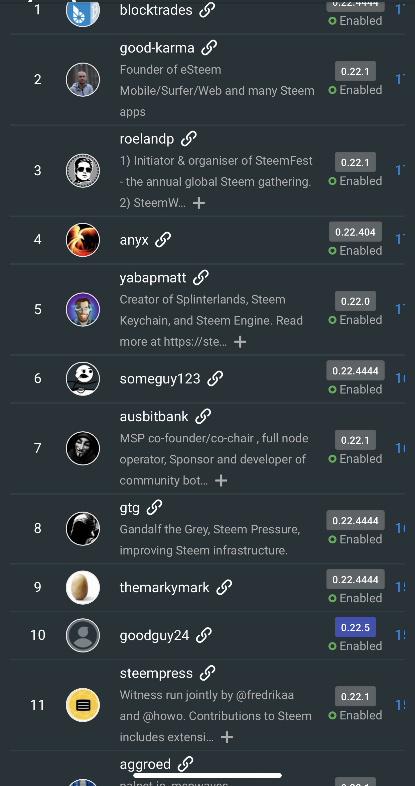The image size is (415, 786).
Task: View themarkymark's potato avatar
Action: tap(83, 588)
